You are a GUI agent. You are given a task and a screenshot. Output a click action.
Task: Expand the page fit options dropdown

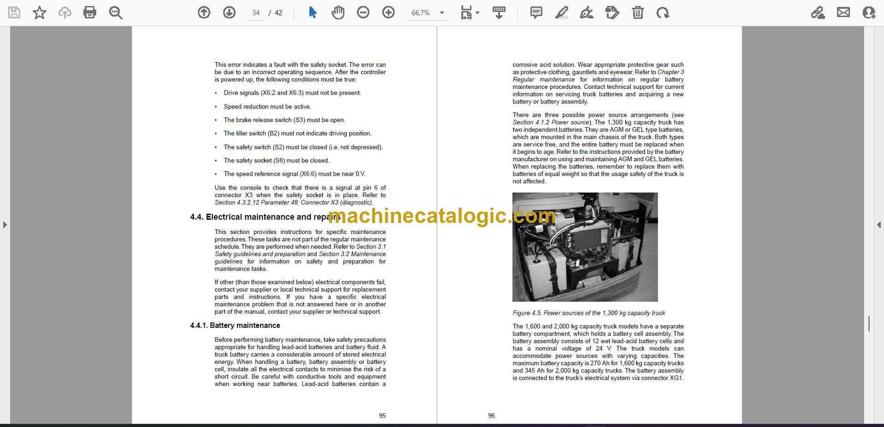pyautogui.click(x=477, y=13)
